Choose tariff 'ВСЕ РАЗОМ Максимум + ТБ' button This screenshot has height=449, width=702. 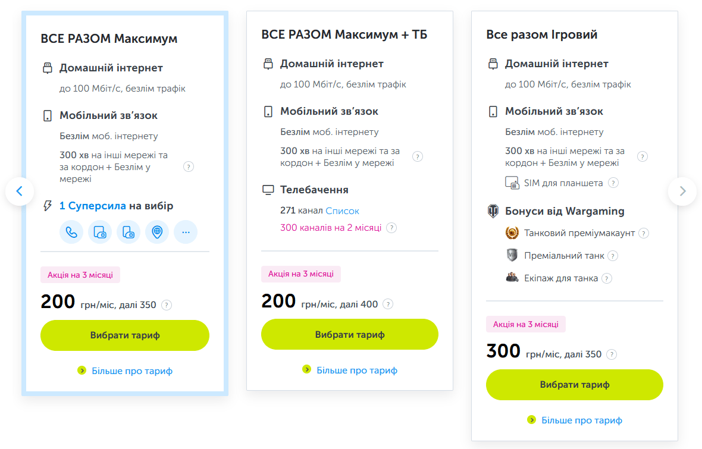pyautogui.click(x=350, y=334)
